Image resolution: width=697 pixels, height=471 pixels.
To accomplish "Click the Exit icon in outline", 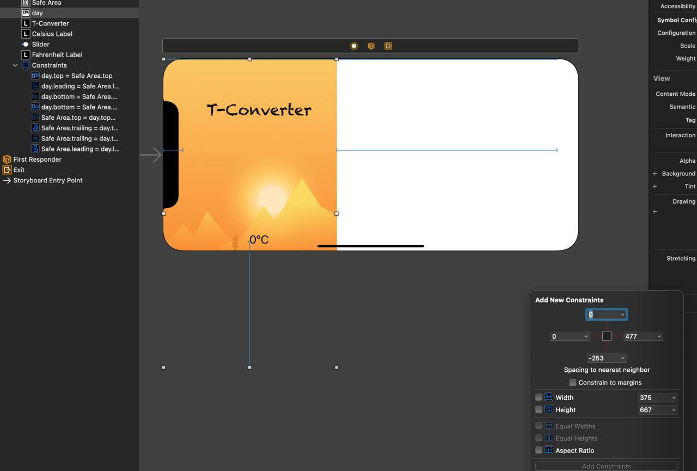I will tap(7, 170).
